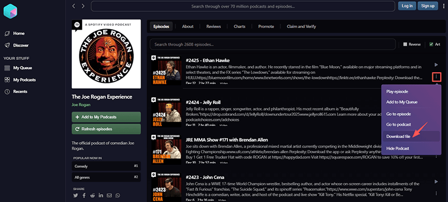Screen dimensions: 448x202
Task: Toggle the Art checkbox
Action: (x=431, y=44)
